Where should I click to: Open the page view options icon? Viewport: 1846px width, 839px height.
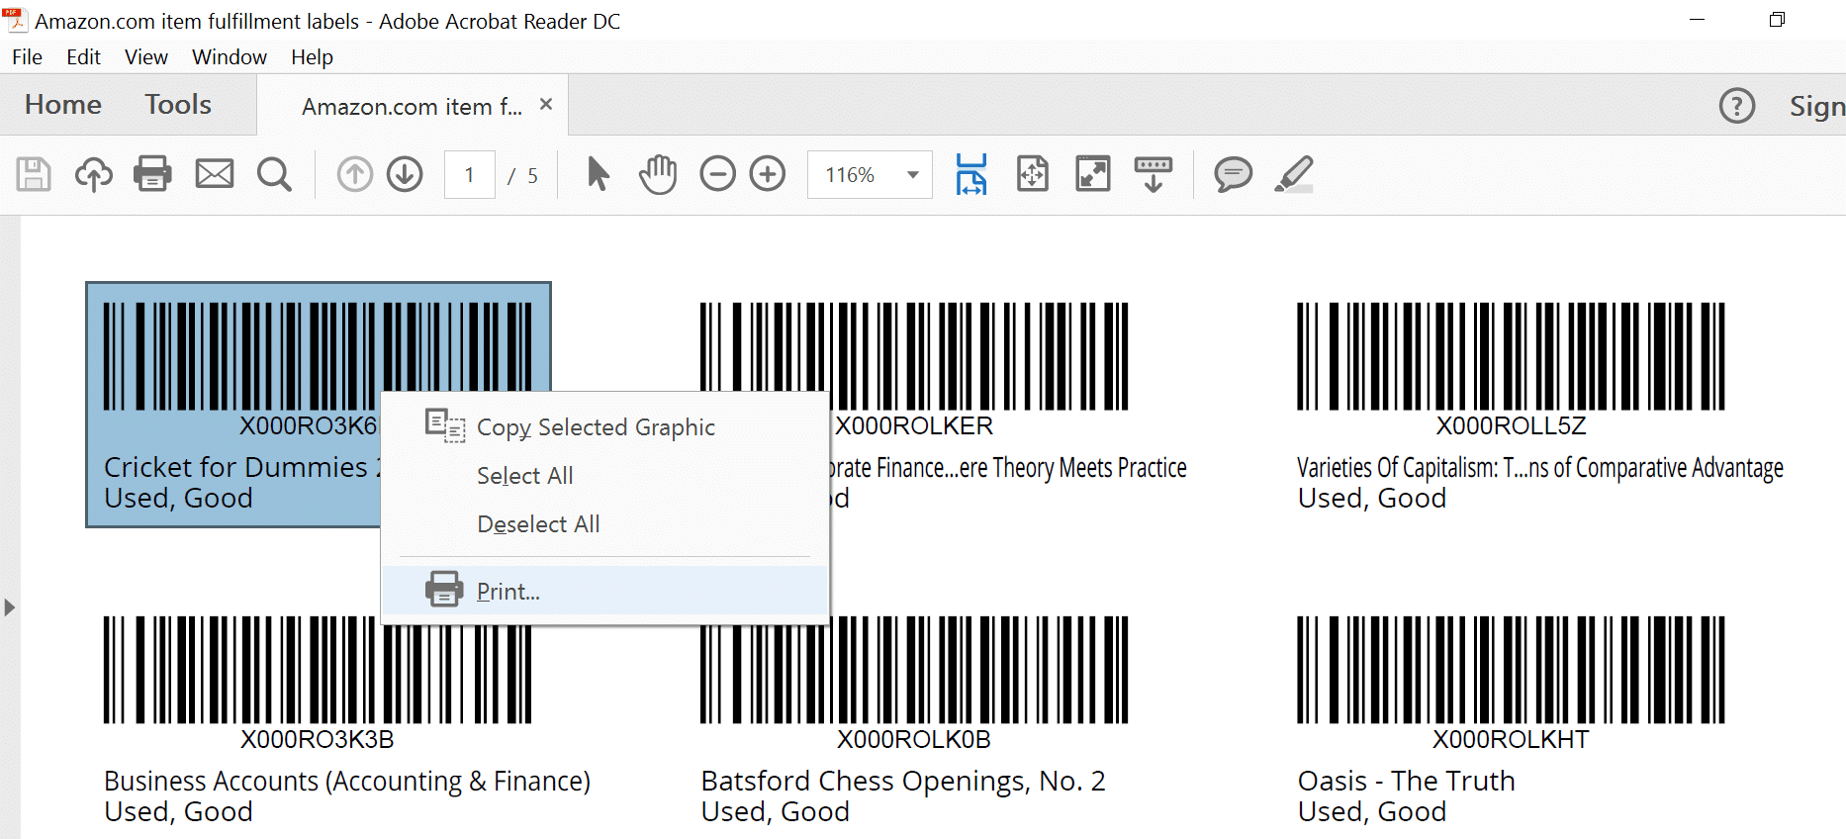click(1154, 174)
